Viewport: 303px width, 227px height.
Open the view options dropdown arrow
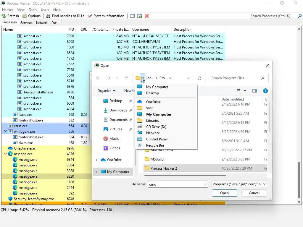(x=245, y=91)
